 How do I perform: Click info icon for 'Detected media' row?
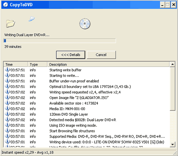[7, 120]
